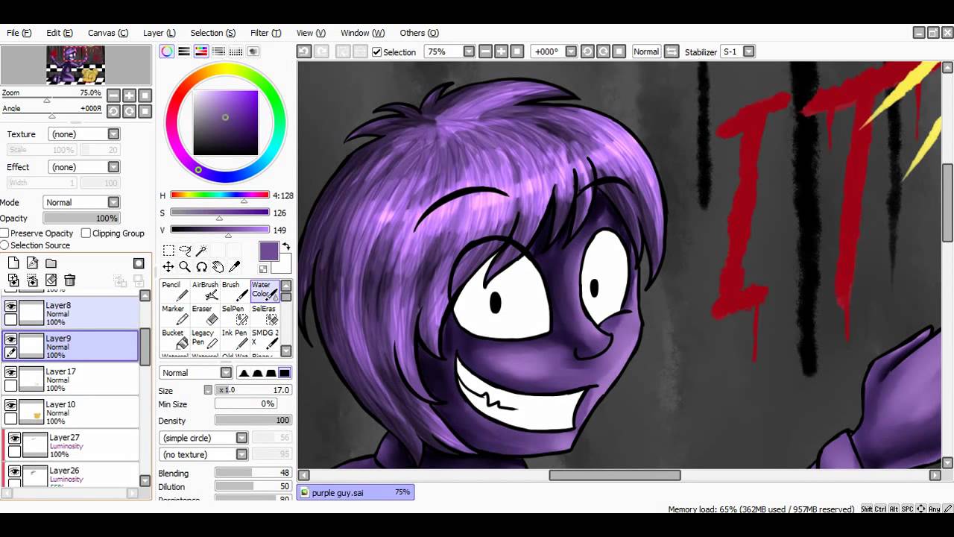This screenshot has height=537, width=954.
Task: Enable Clipping Group checkbox
Action: (x=86, y=233)
